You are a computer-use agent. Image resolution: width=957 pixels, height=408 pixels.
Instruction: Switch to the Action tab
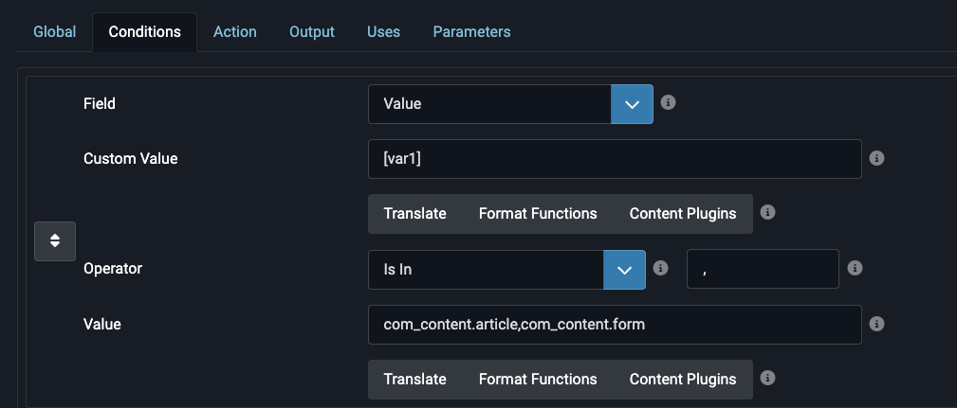tap(235, 31)
